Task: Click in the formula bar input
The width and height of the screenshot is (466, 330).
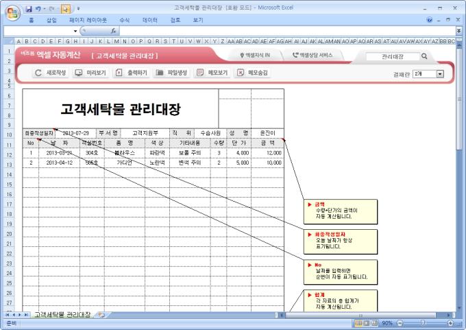Action: point(274,32)
